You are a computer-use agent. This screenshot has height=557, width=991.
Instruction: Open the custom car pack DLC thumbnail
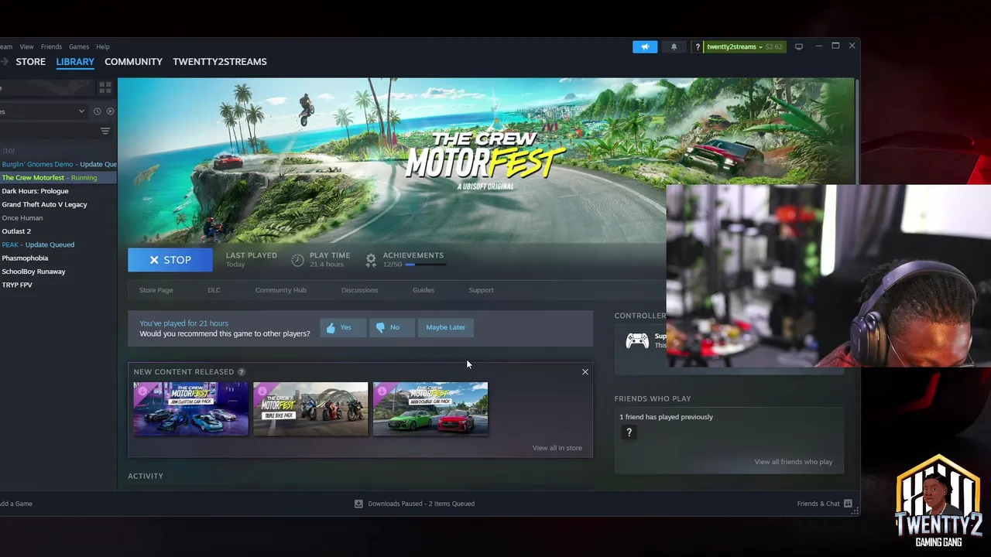[191, 408]
